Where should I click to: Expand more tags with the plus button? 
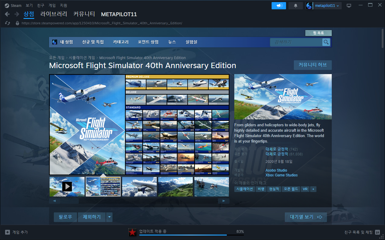[313, 189]
